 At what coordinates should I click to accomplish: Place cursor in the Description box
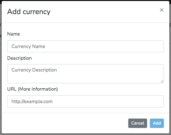click(85, 74)
